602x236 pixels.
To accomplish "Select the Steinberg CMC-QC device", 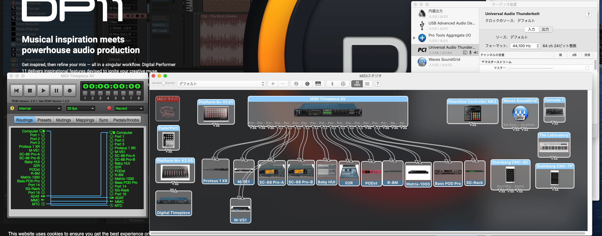I will click(510, 174).
